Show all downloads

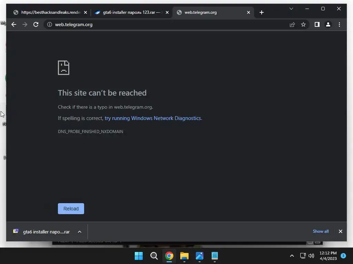321,231
